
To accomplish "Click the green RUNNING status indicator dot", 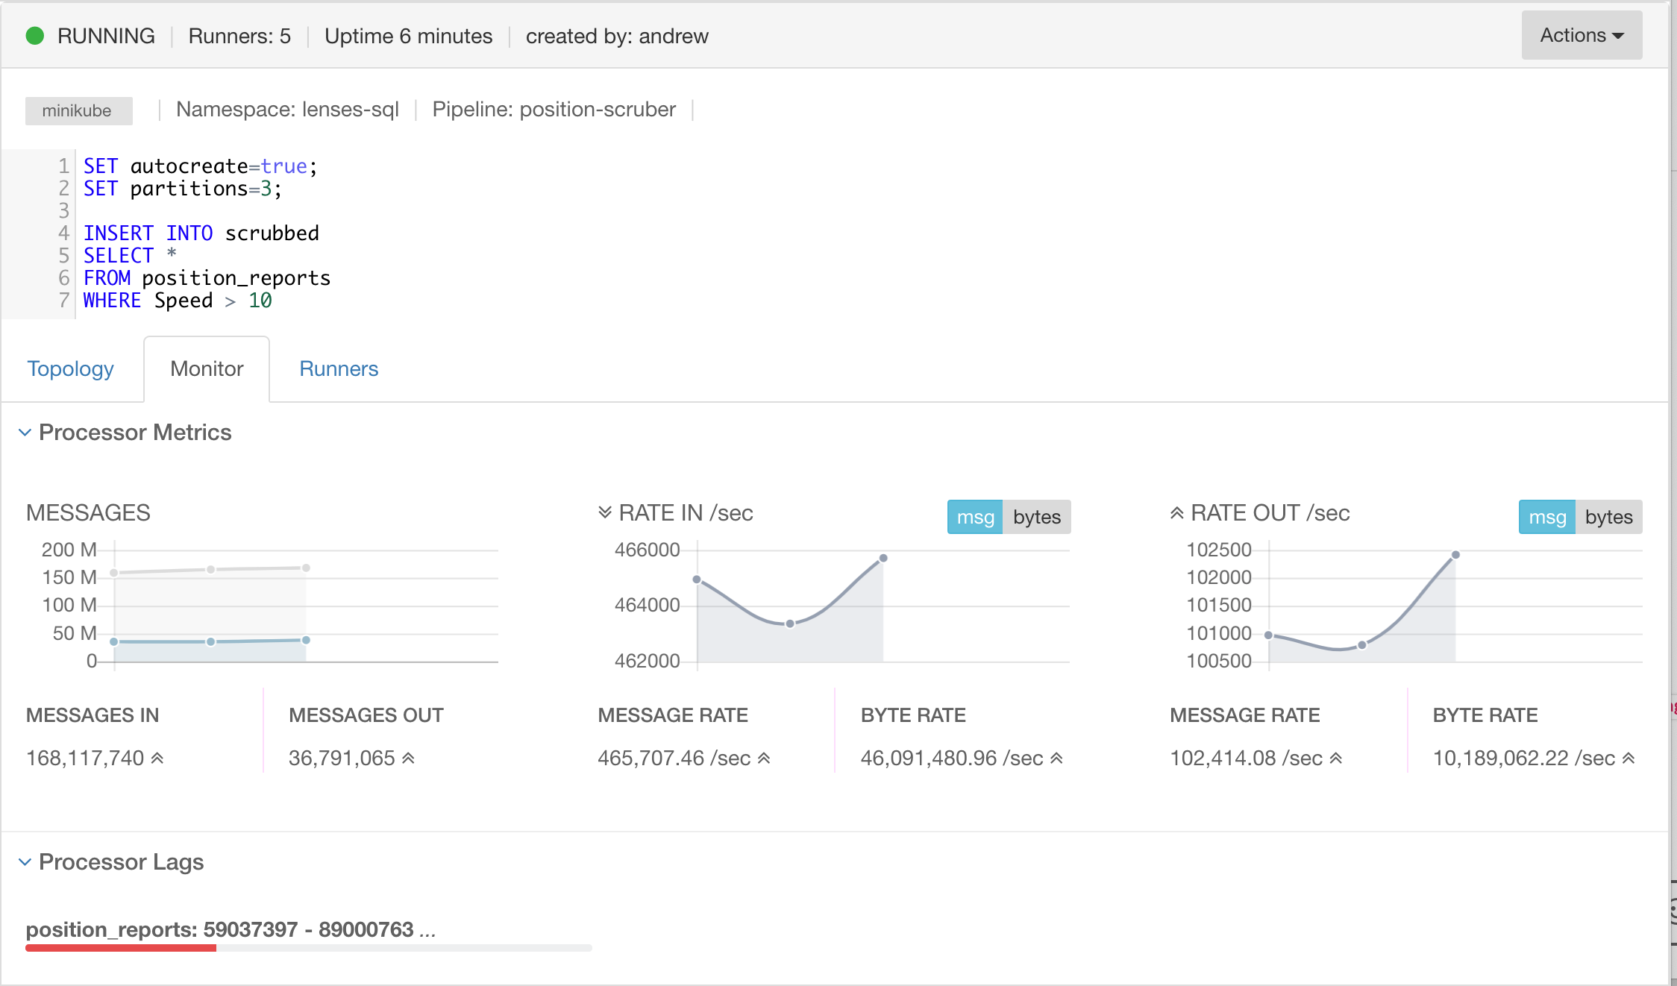I will [35, 36].
